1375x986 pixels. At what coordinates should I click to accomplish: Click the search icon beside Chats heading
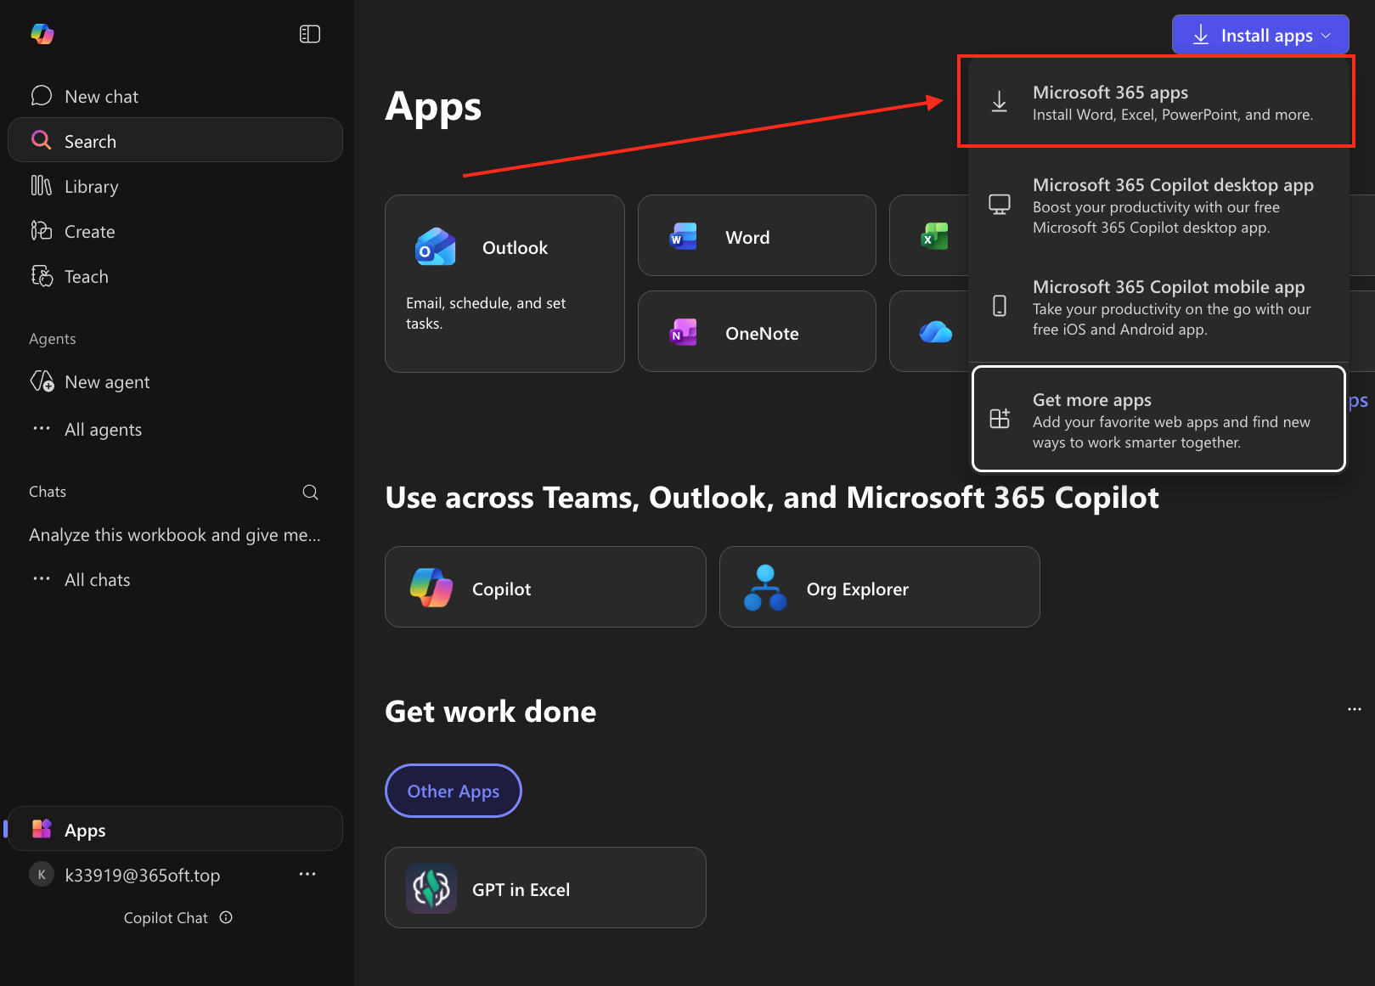pyautogui.click(x=310, y=492)
